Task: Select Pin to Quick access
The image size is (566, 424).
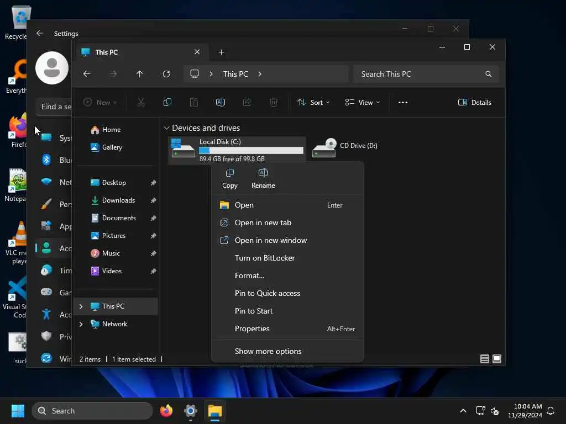Action: click(x=287, y=294)
